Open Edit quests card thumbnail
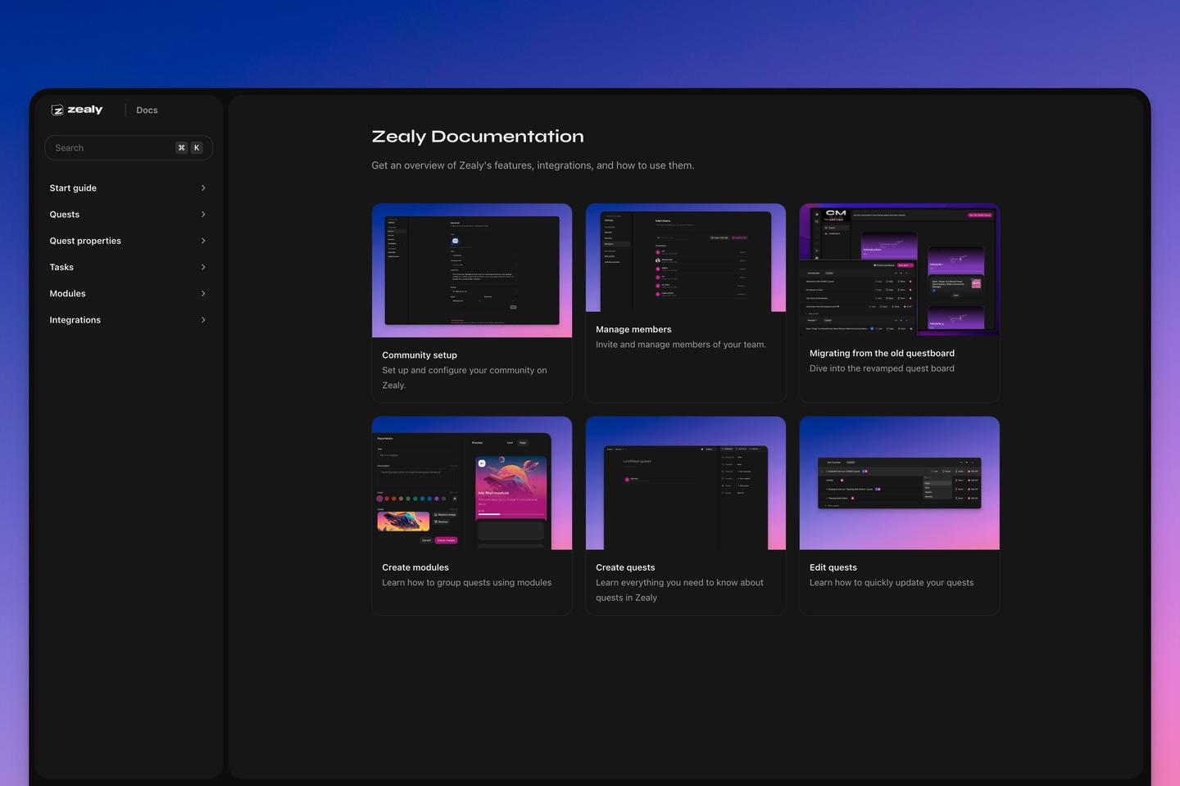Screen dimensions: 1180x786 900,483
